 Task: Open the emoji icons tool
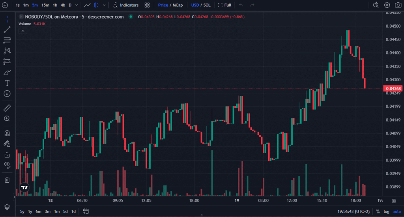click(7, 94)
